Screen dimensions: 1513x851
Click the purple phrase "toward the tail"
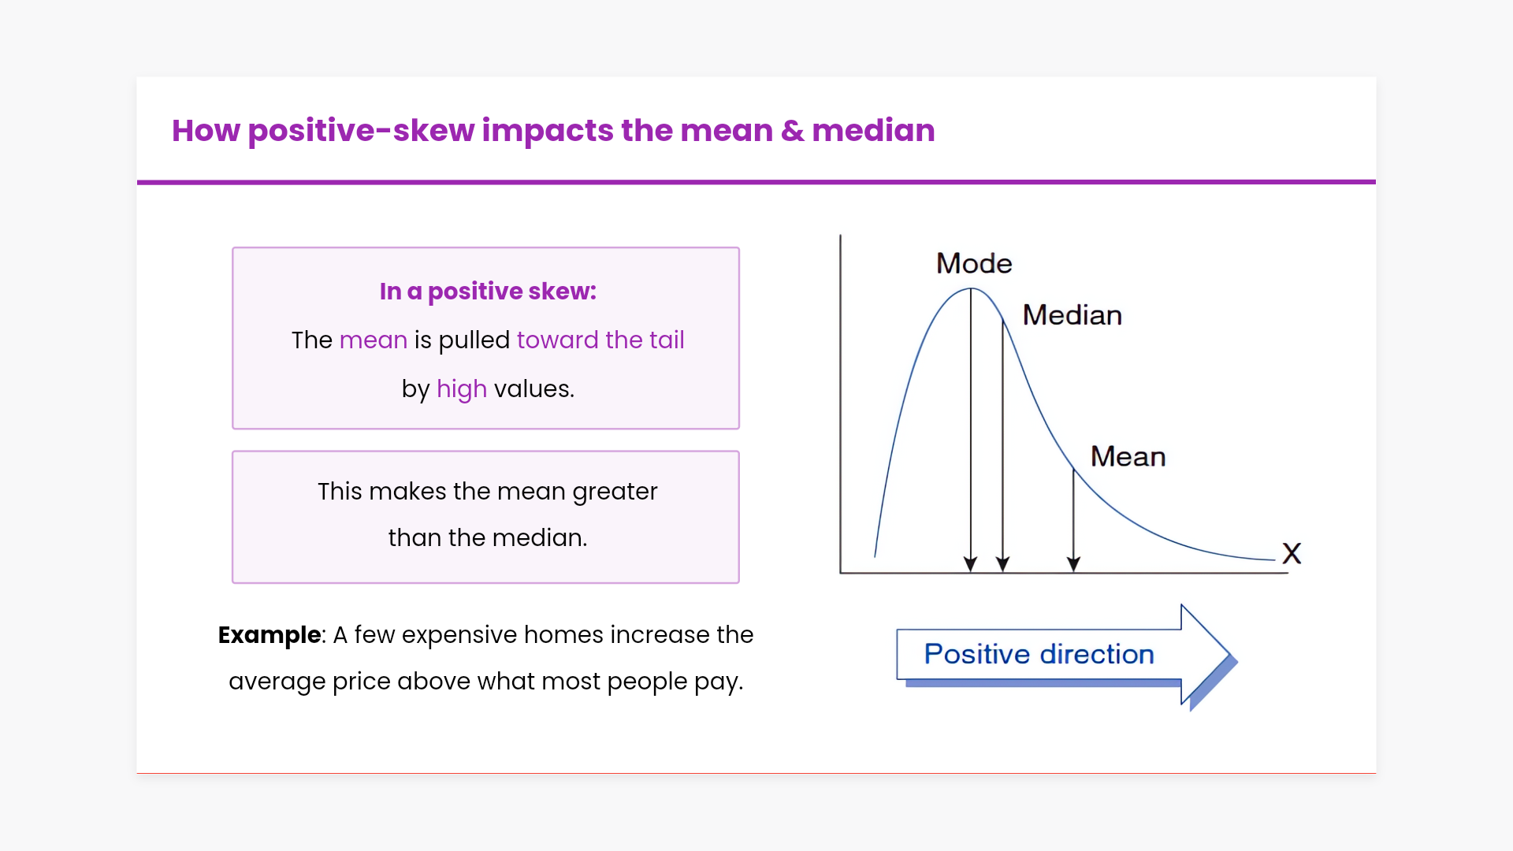pyautogui.click(x=600, y=340)
